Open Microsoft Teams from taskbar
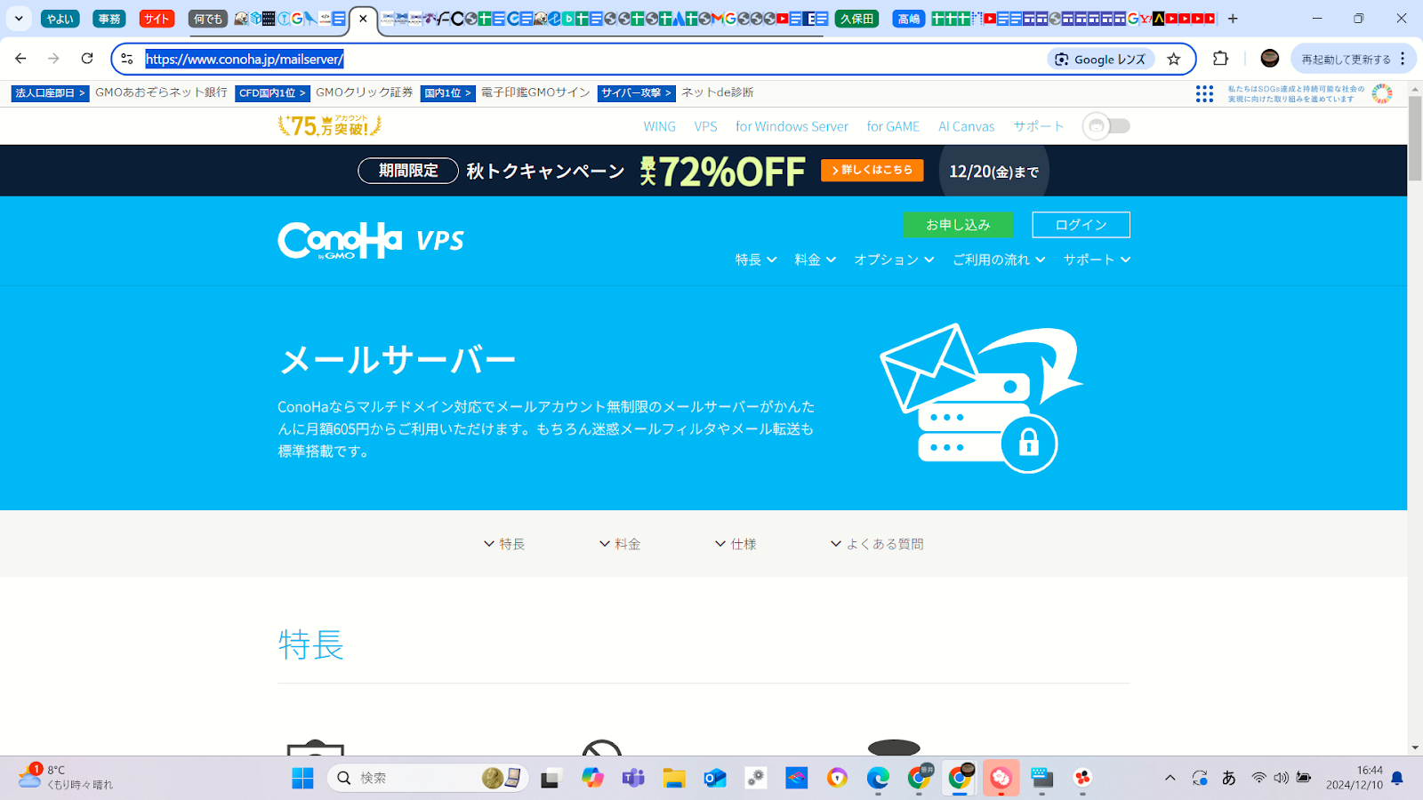 633,778
